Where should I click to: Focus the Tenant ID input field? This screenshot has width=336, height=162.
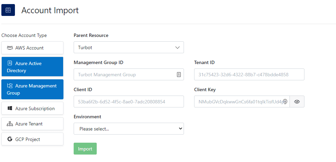click(249, 75)
